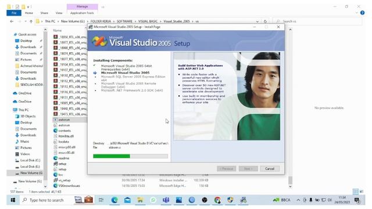Screen dimensions: 372x209
Task: Click the setup window title bar icon
Action: [91, 27]
